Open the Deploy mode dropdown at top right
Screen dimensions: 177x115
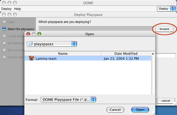166,9
